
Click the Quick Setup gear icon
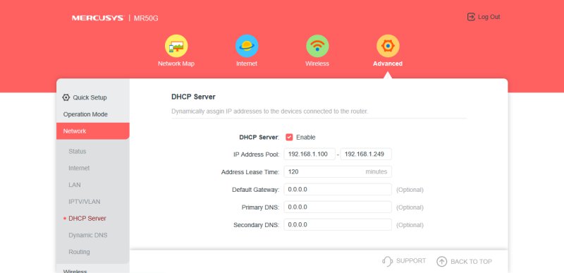pos(66,97)
